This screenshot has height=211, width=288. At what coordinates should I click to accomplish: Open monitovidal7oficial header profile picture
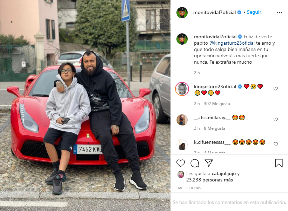click(182, 13)
